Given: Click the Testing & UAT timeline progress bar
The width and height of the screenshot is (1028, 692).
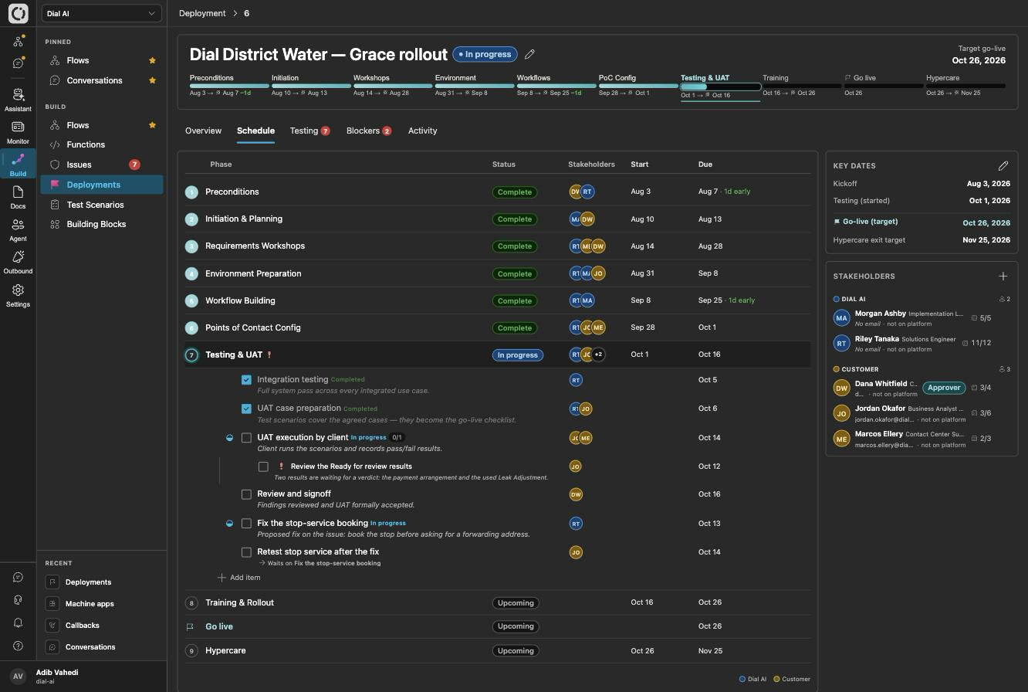Looking at the screenshot, I should pos(720,86).
